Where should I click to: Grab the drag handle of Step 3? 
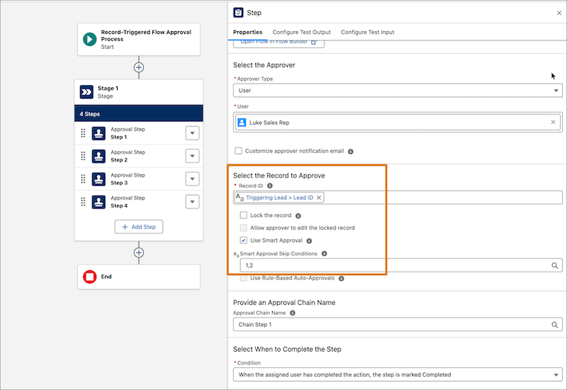[83, 179]
